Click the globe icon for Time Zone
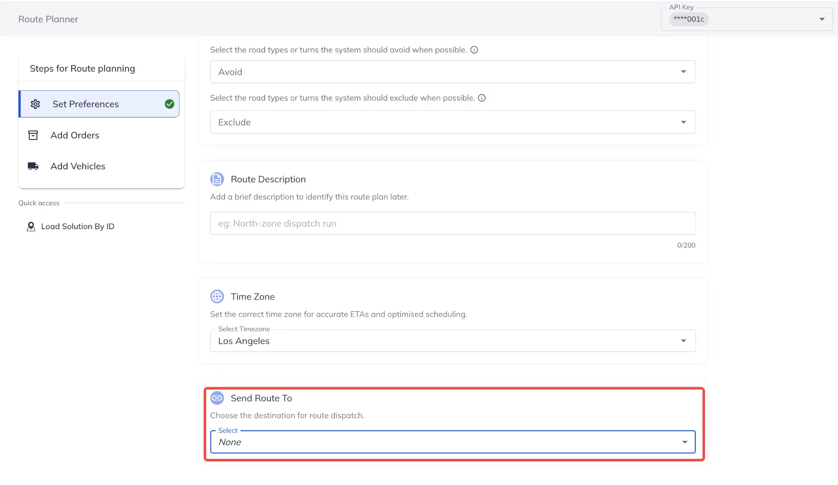 pos(217,297)
